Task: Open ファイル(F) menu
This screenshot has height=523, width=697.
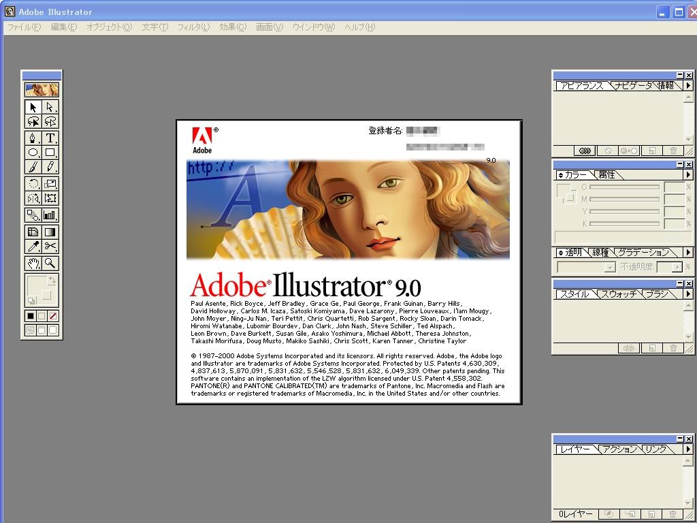Action: pos(24,27)
